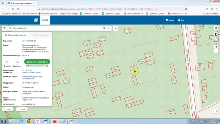Hide the panel with скрыть button
Viewport: 220px width, 124px height.
(8, 109)
